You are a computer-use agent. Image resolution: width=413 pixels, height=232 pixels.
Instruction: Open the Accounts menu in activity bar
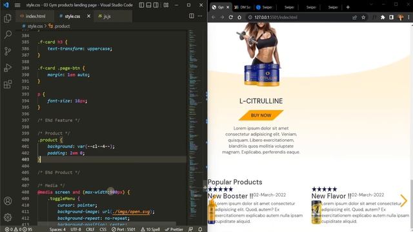[8, 201]
